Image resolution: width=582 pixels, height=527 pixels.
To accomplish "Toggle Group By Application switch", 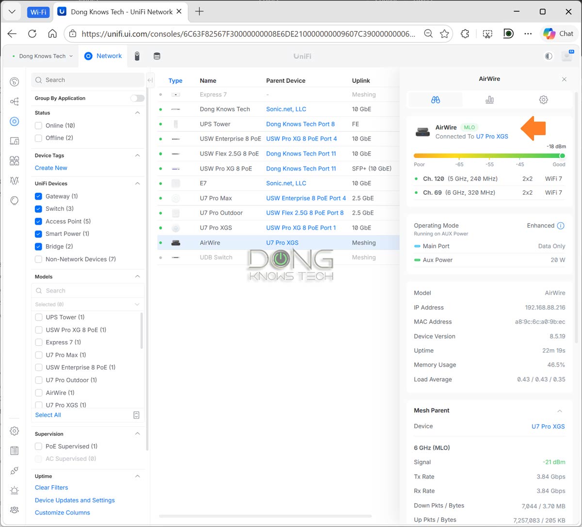I will (x=137, y=98).
